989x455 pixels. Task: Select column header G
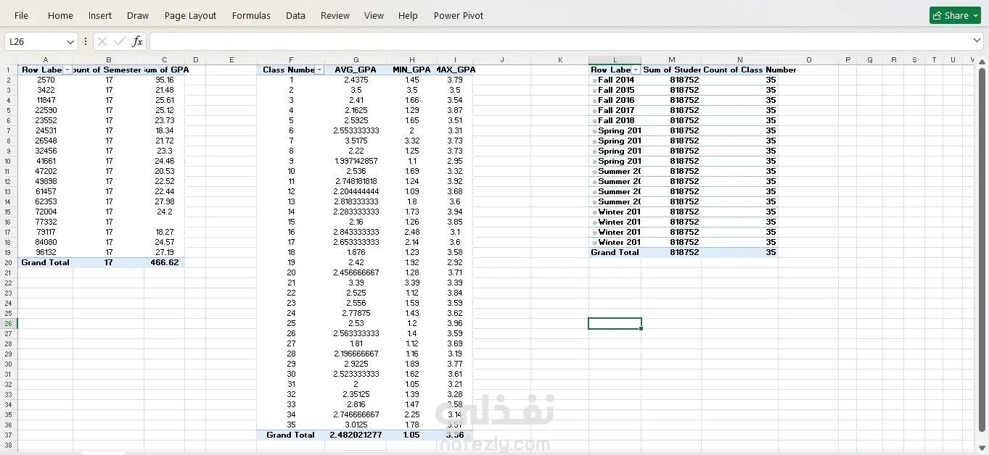[x=356, y=60]
